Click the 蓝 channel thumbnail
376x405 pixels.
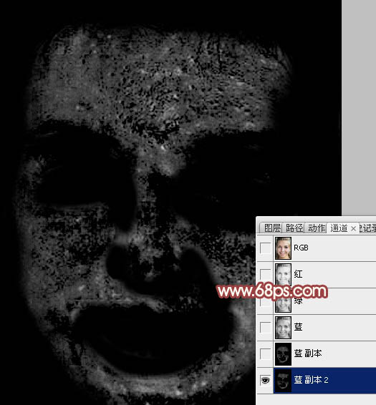[283, 328]
